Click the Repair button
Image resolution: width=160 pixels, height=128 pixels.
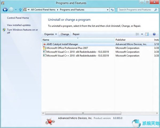pyautogui.click(x=76, y=34)
